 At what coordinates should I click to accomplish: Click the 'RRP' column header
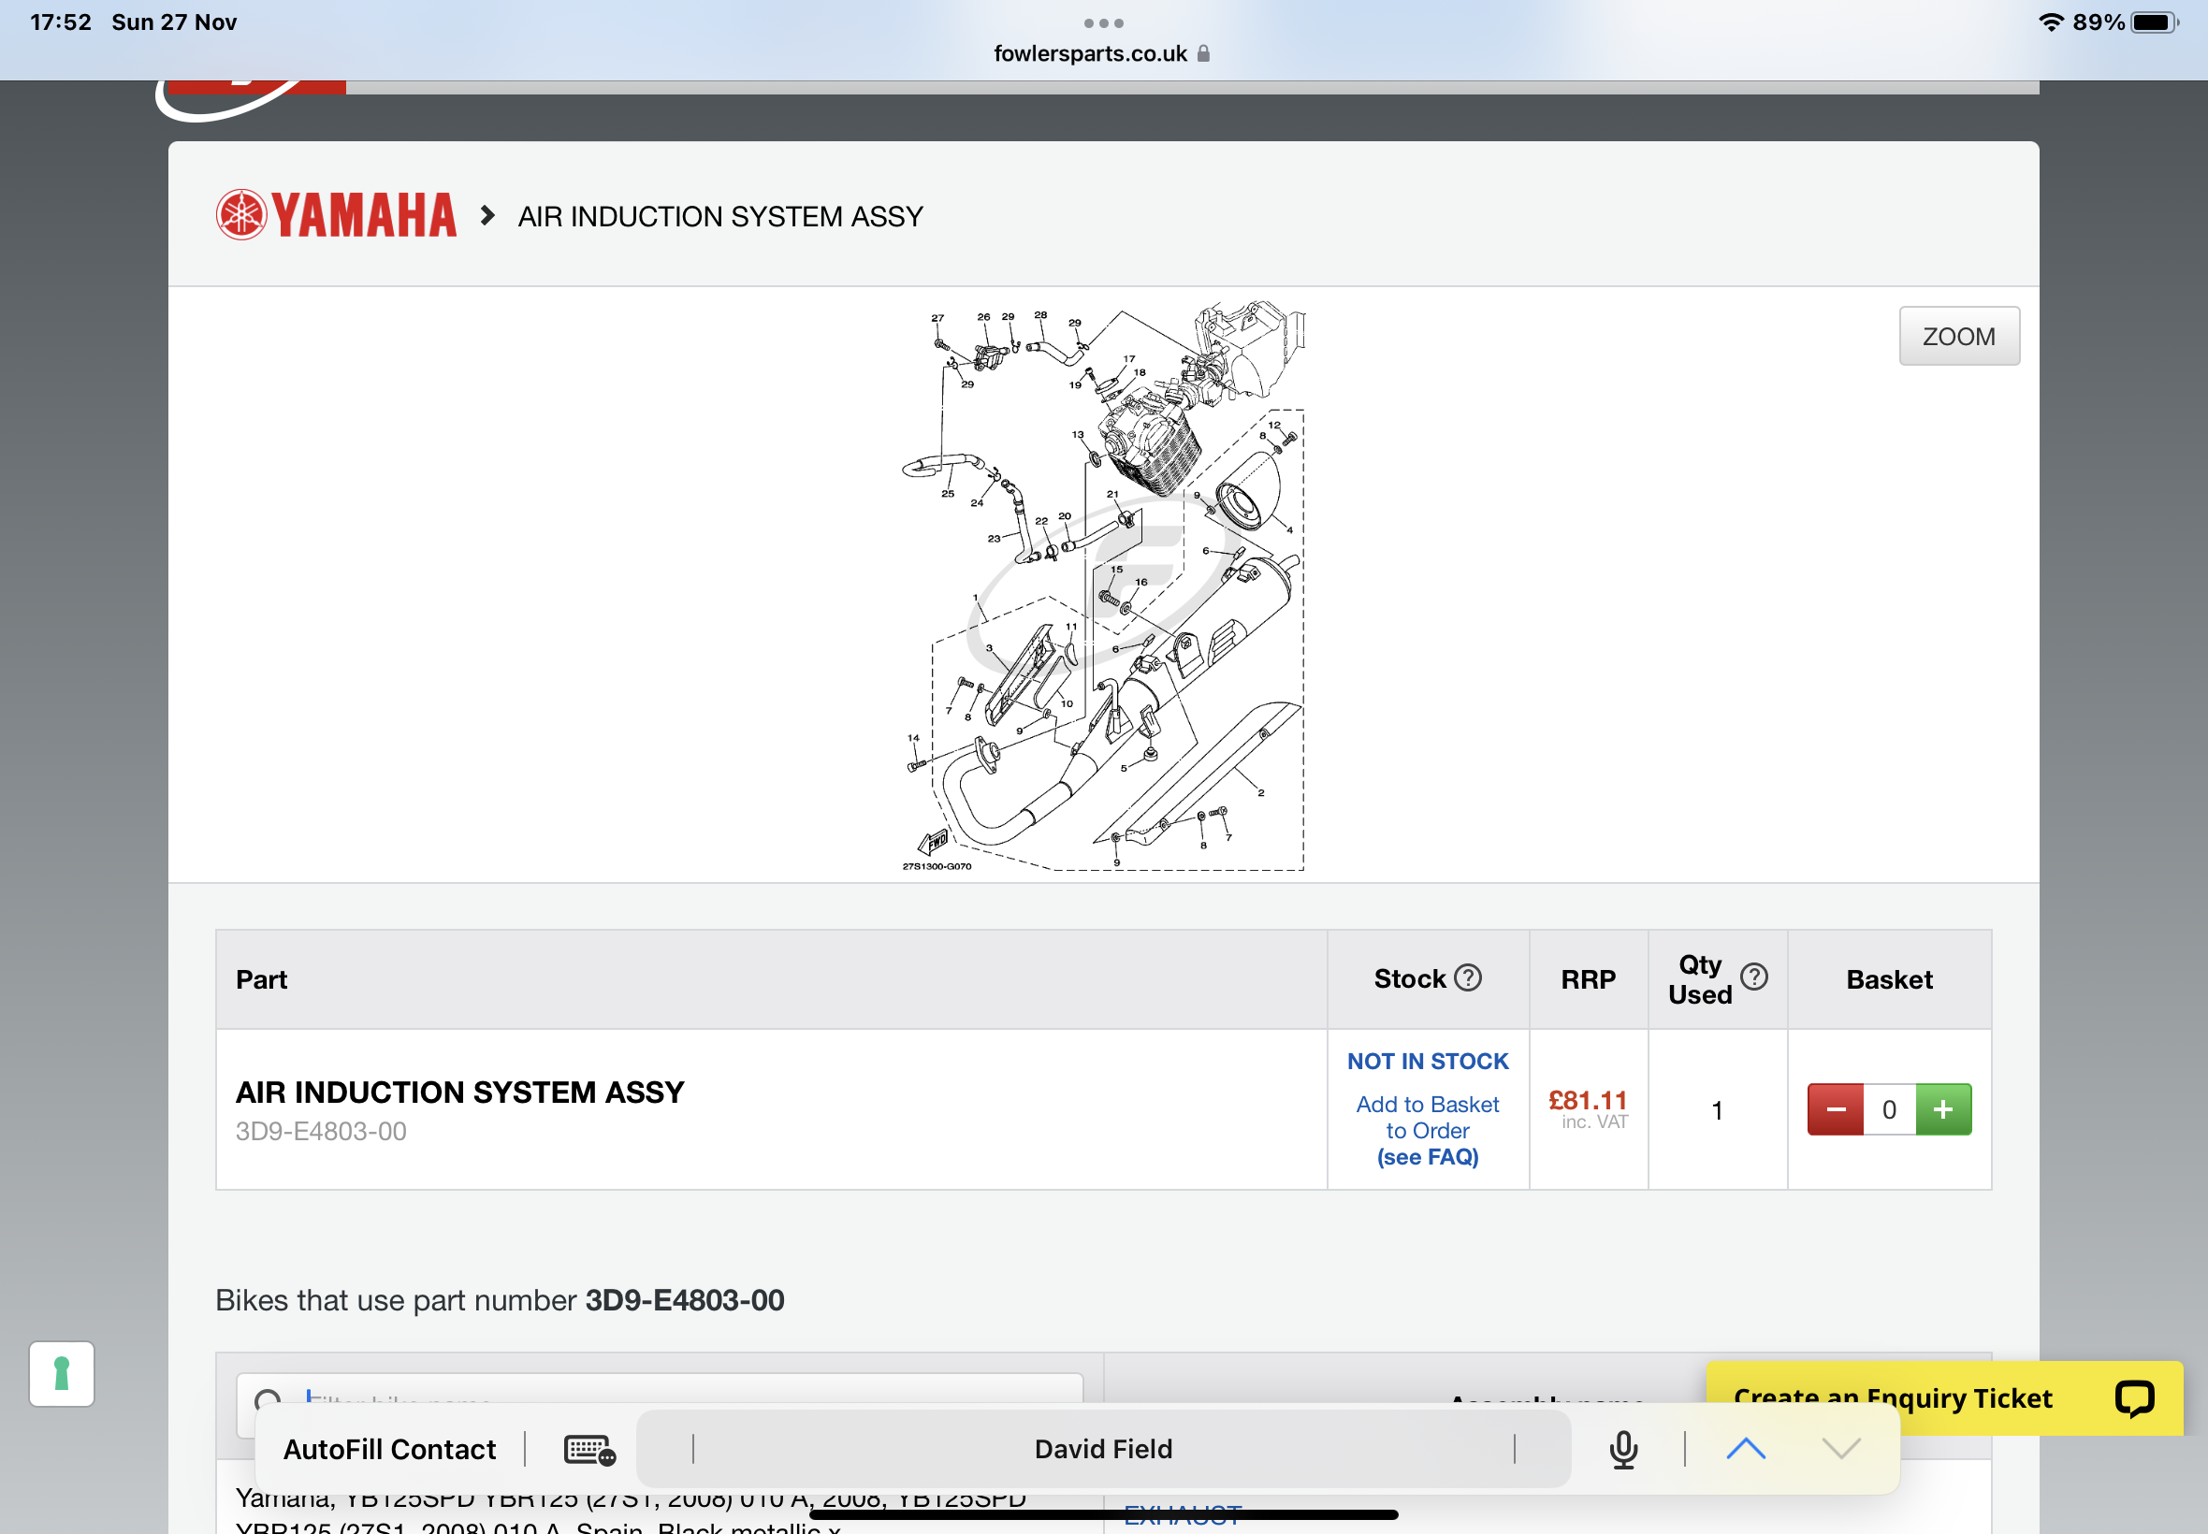pyautogui.click(x=1588, y=978)
